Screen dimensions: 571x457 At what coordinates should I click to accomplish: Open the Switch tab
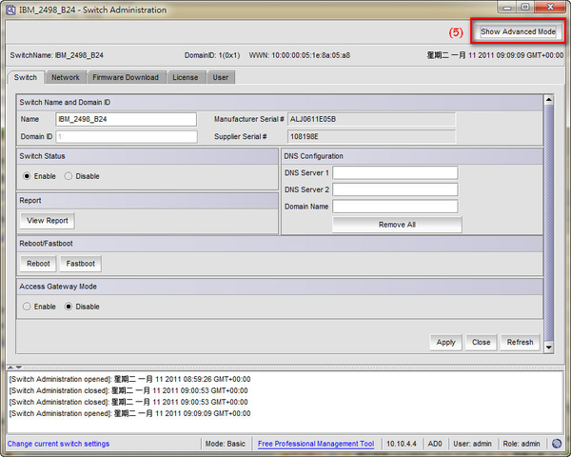click(x=26, y=77)
